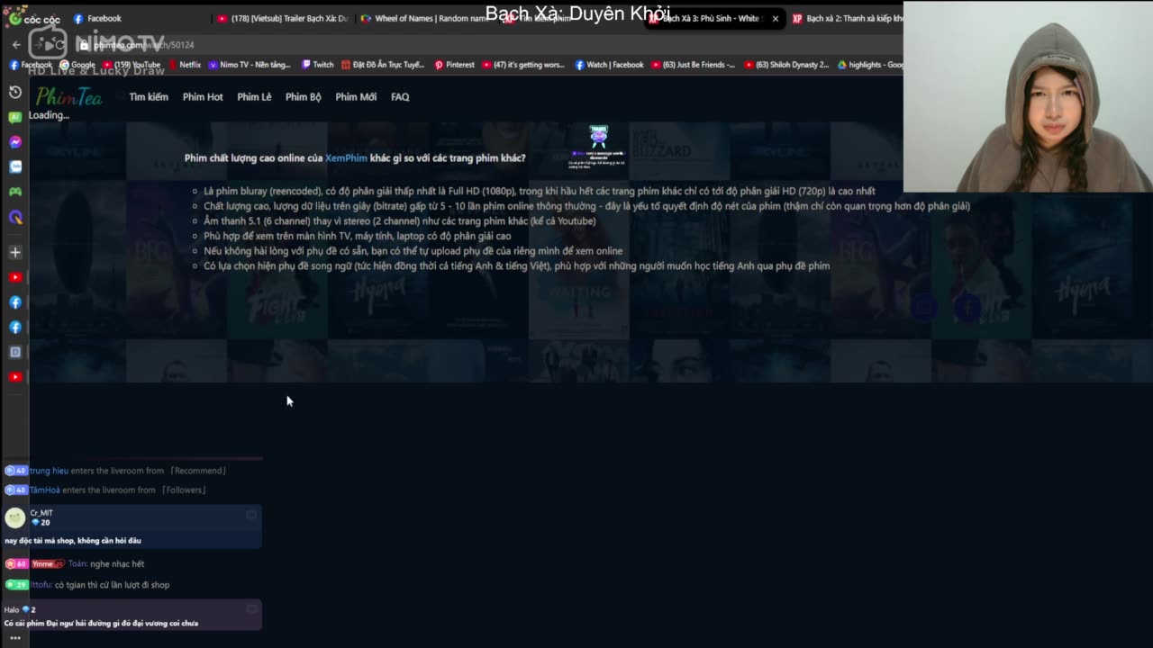Click the "Có lựa chọn hiện phụ đề song ngữ" bullet
The image size is (1153, 648).
516,265
